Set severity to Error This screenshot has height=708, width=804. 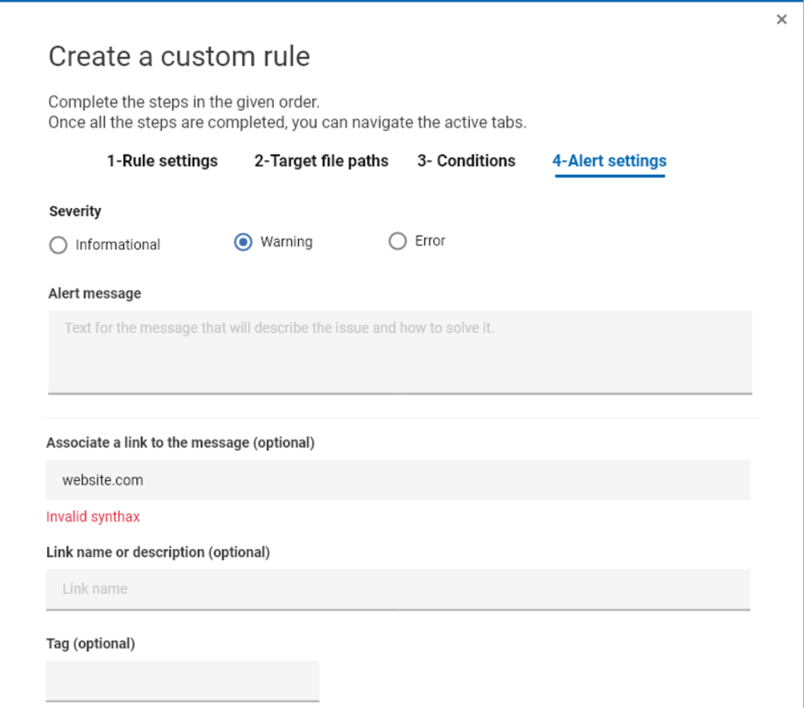point(397,241)
